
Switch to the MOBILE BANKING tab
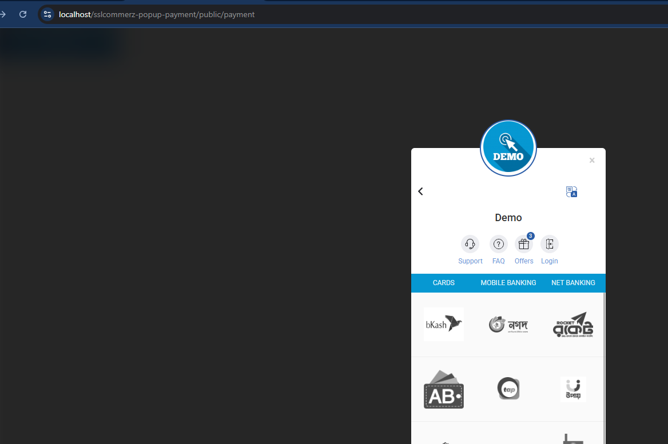(x=508, y=283)
